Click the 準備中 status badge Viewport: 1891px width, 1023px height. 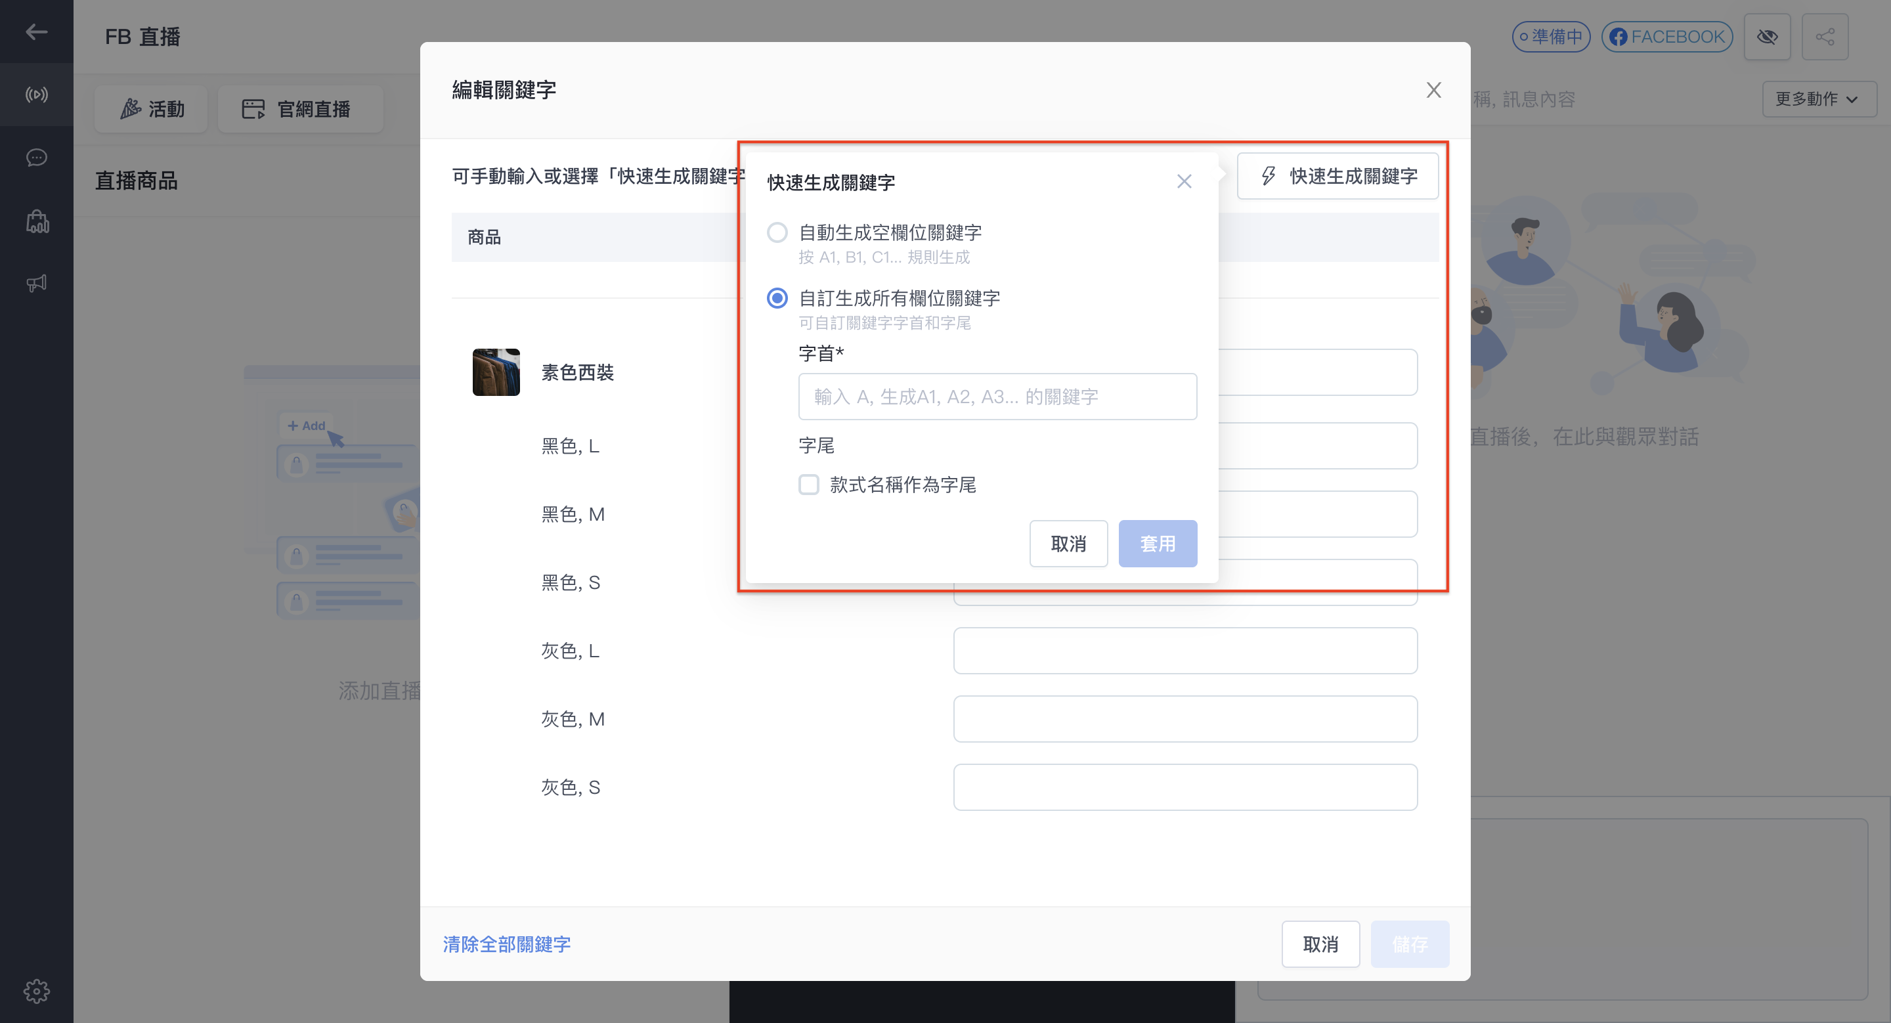click(x=1550, y=37)
